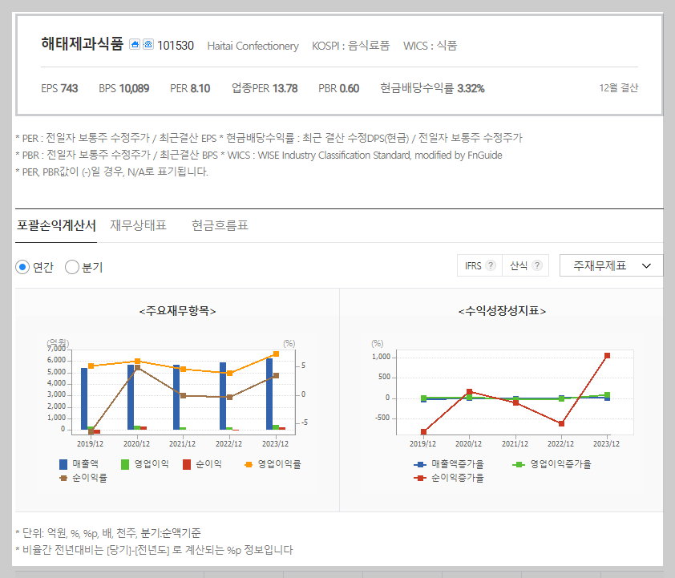The width and height of the screenshot is (675, 578).
Task: Switch to the 재무상태표 tab
Action: (x=138, y=225)
